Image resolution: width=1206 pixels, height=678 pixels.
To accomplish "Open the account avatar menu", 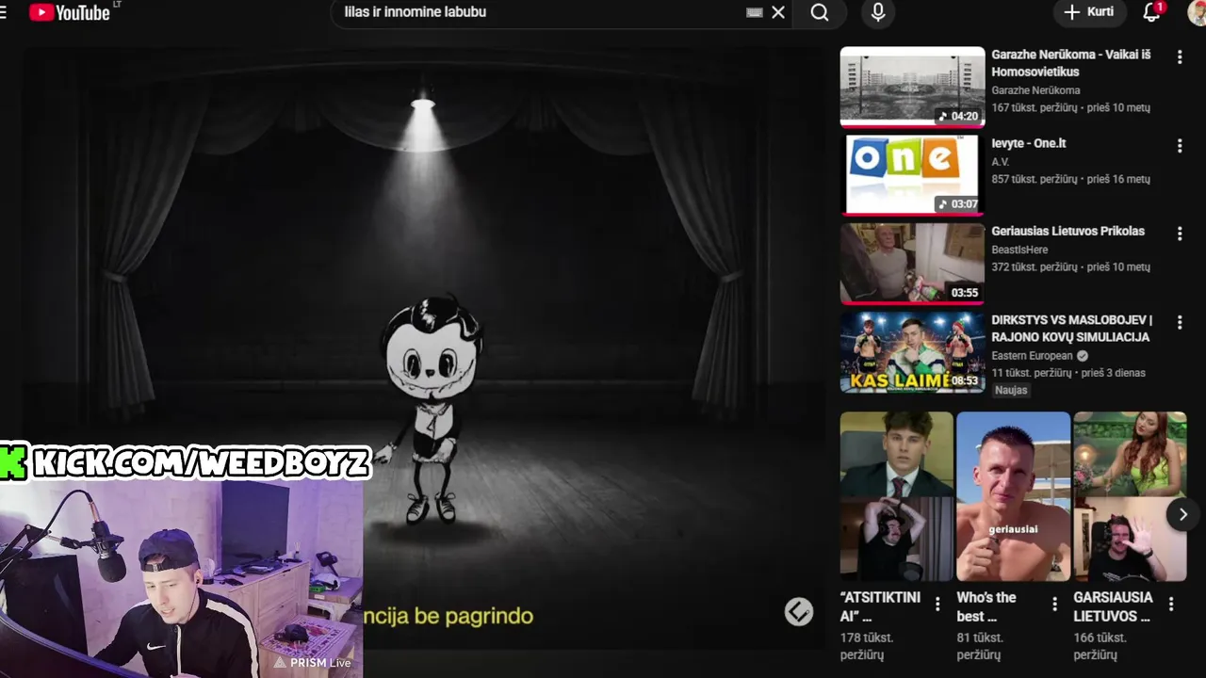I will pyautogui.click(x=1198, y=12).
